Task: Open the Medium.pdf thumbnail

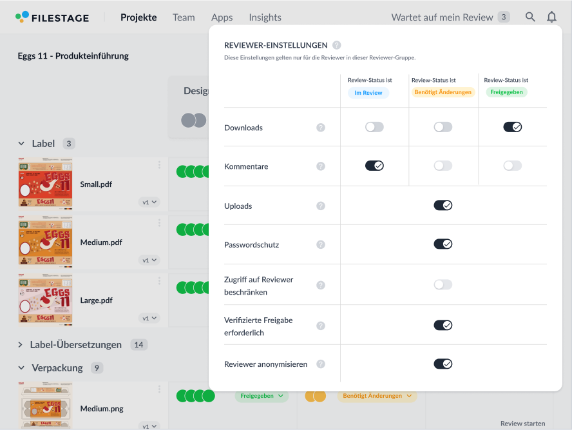Action: tap(45, 241)
